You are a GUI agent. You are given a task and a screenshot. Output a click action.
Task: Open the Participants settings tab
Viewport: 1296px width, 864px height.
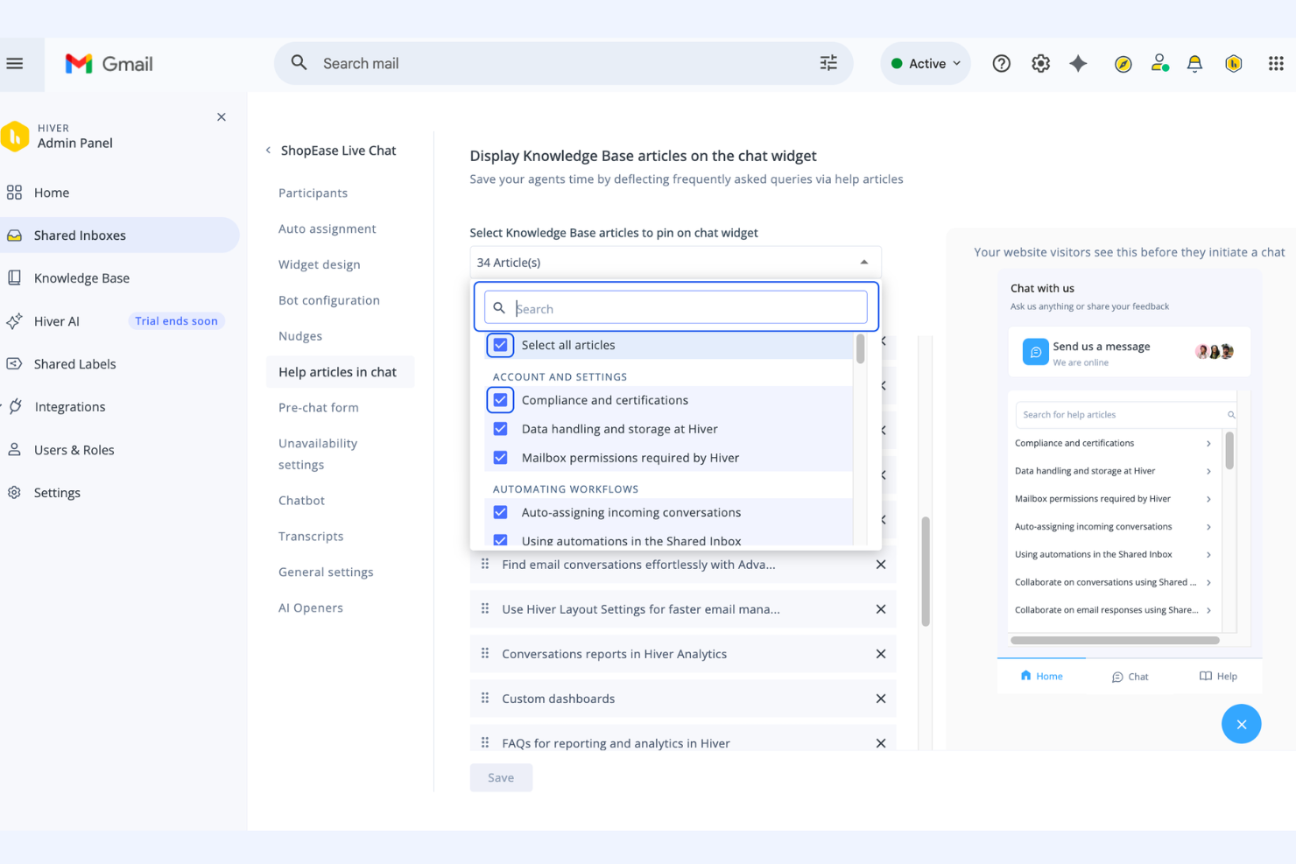313,193
